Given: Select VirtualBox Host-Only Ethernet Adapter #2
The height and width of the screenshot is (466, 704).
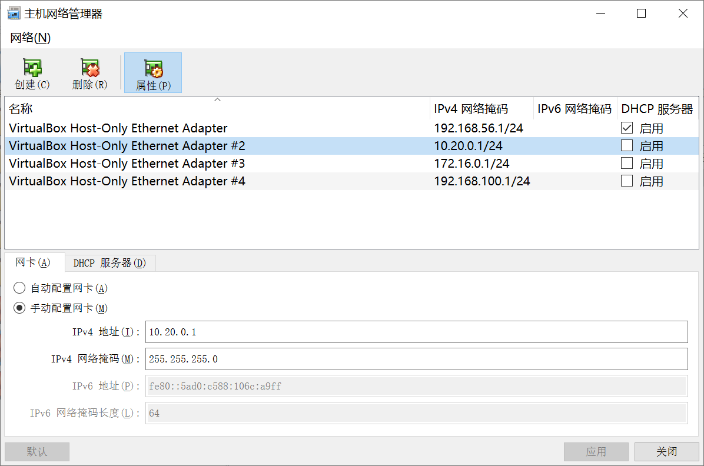Looking at the screenshot, I should [351, 145].
